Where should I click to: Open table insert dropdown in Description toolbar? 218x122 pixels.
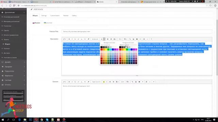point(125,39)
